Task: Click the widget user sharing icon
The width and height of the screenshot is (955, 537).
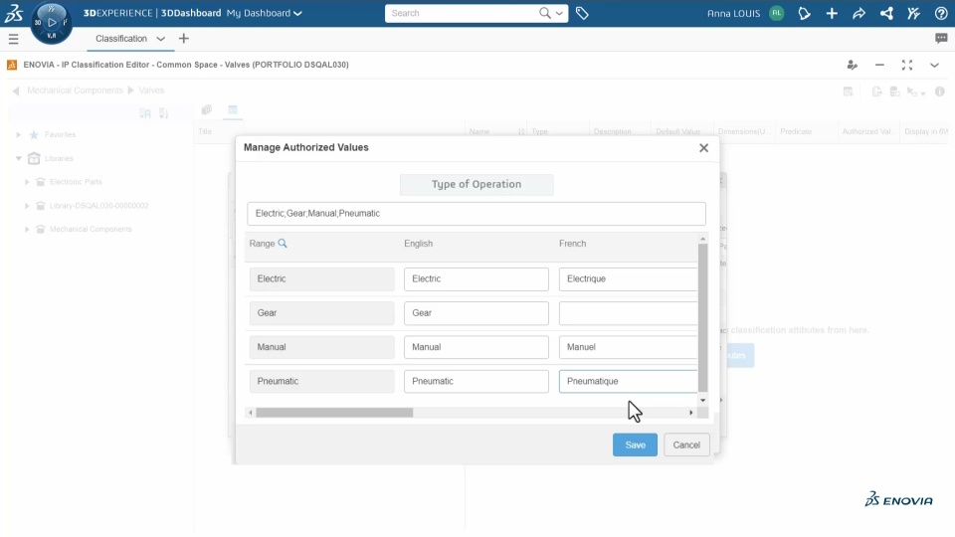Action: 853,65
